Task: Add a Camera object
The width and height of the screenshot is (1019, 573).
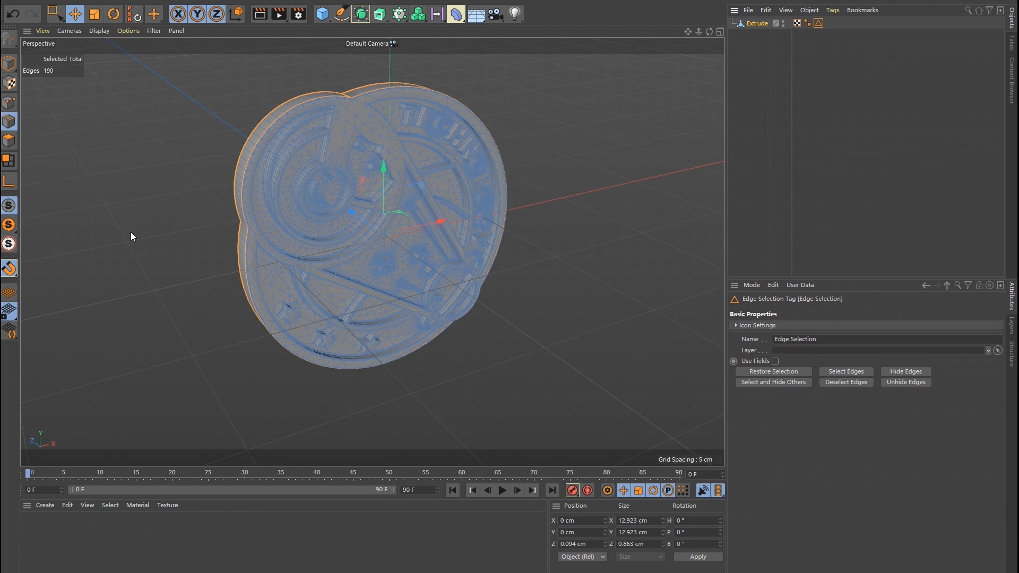Action: point(495,14)
